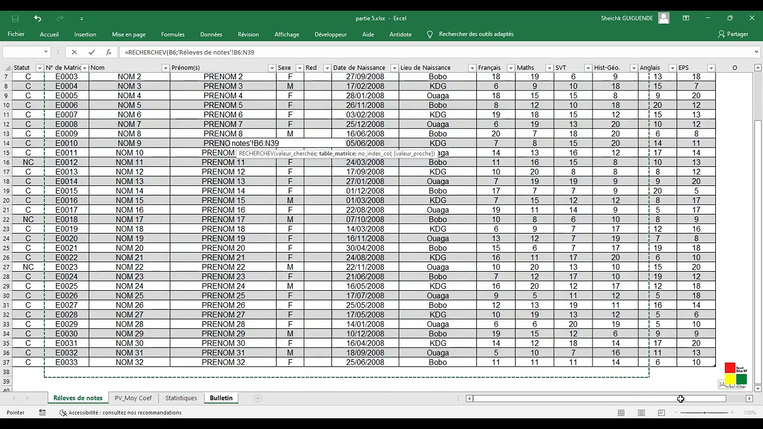Open the Mise en page tab
Image resolution: width=763 pixels, height=429 pixels.
(x=129, y=34)
